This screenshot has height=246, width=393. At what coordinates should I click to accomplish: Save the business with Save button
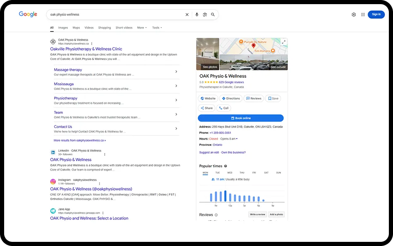pos(273,99)
